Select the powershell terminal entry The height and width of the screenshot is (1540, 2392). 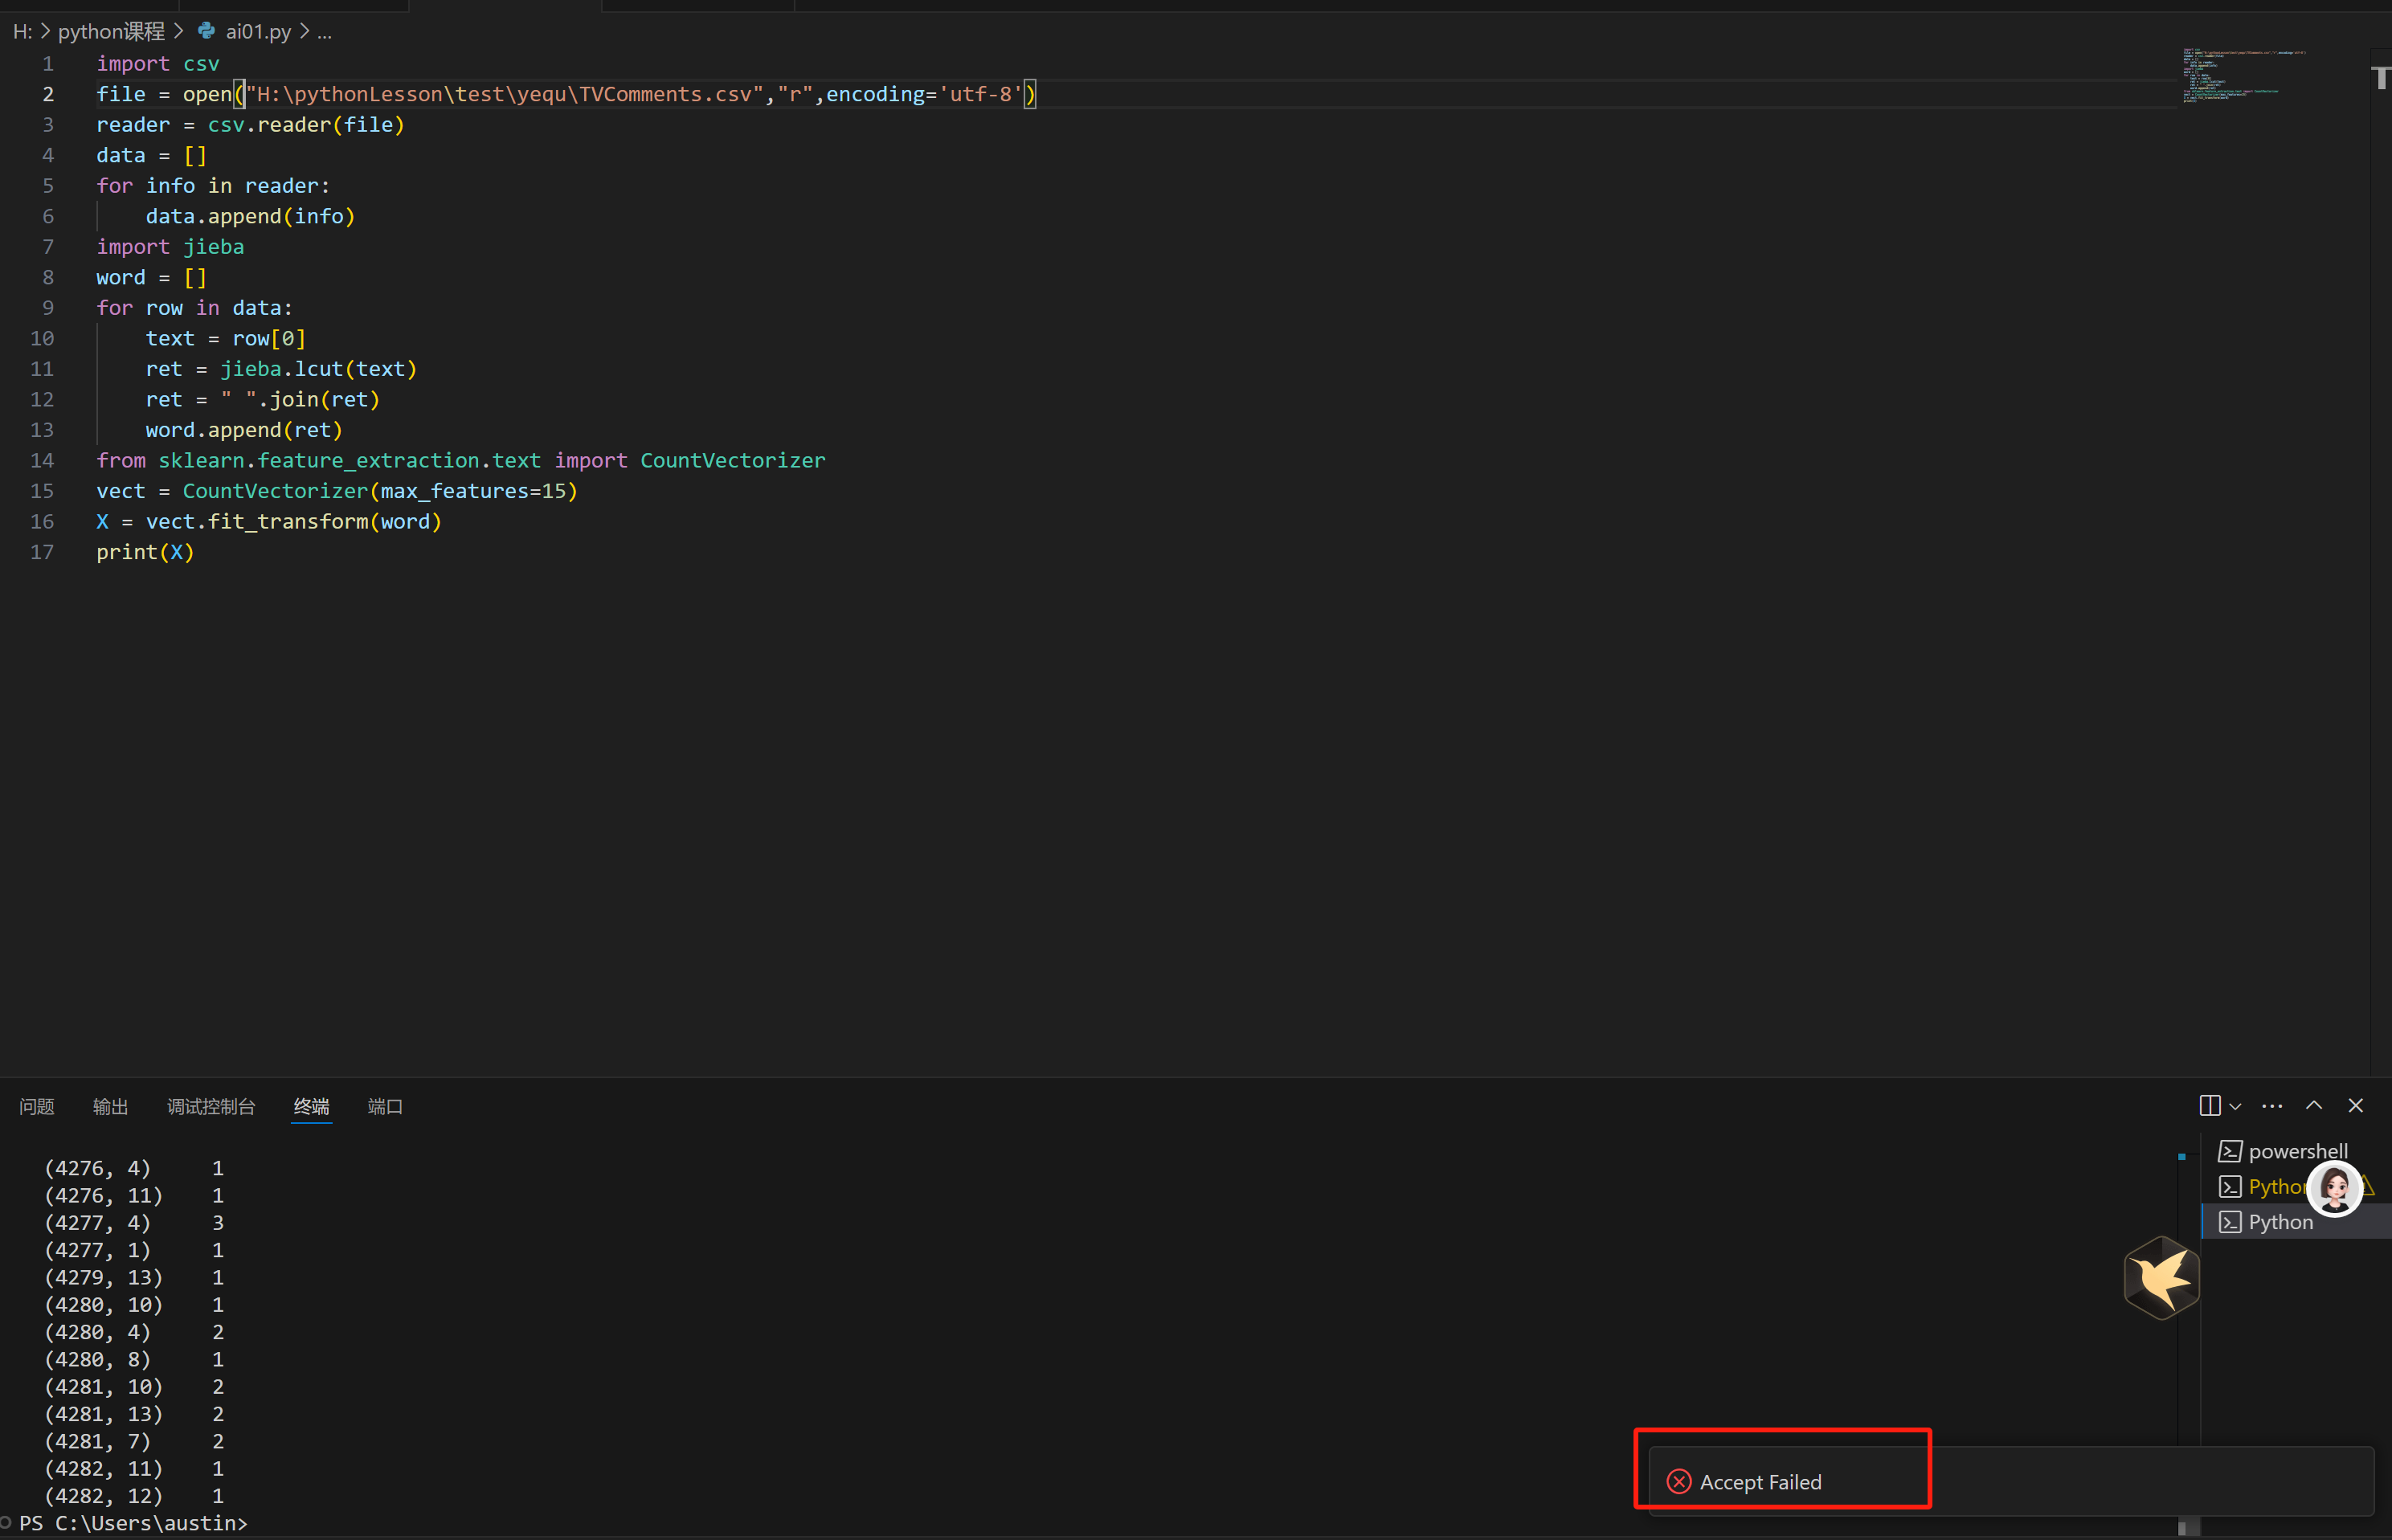[x=2296, y=1151]
